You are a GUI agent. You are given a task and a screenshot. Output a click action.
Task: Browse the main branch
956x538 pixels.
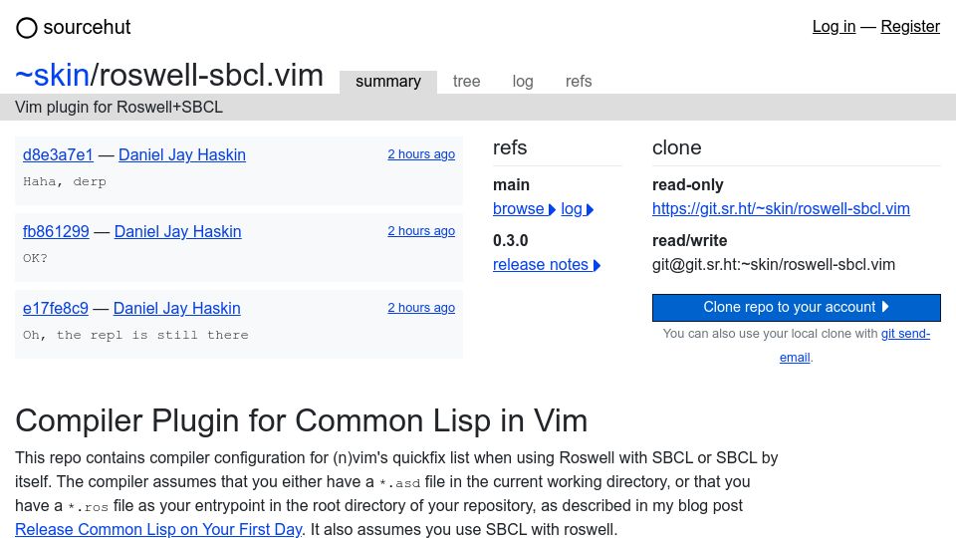525,209
